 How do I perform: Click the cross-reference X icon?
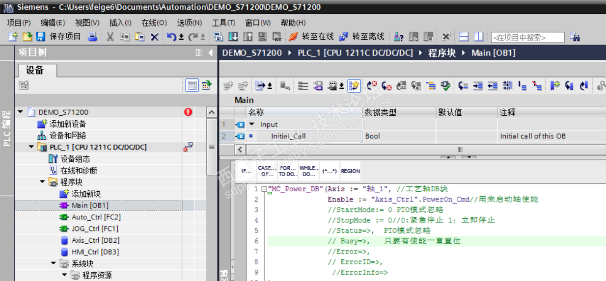click(x=446, y=37)
